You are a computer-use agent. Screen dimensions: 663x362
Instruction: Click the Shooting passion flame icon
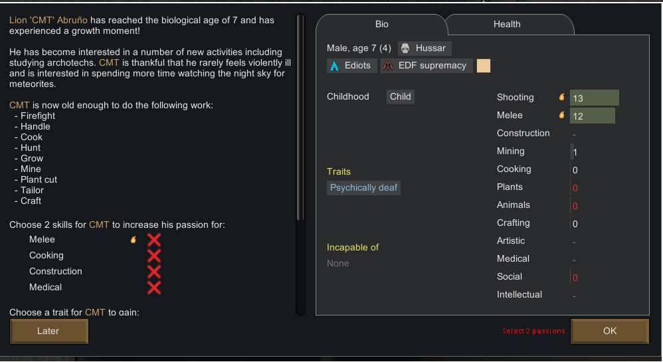562,97
